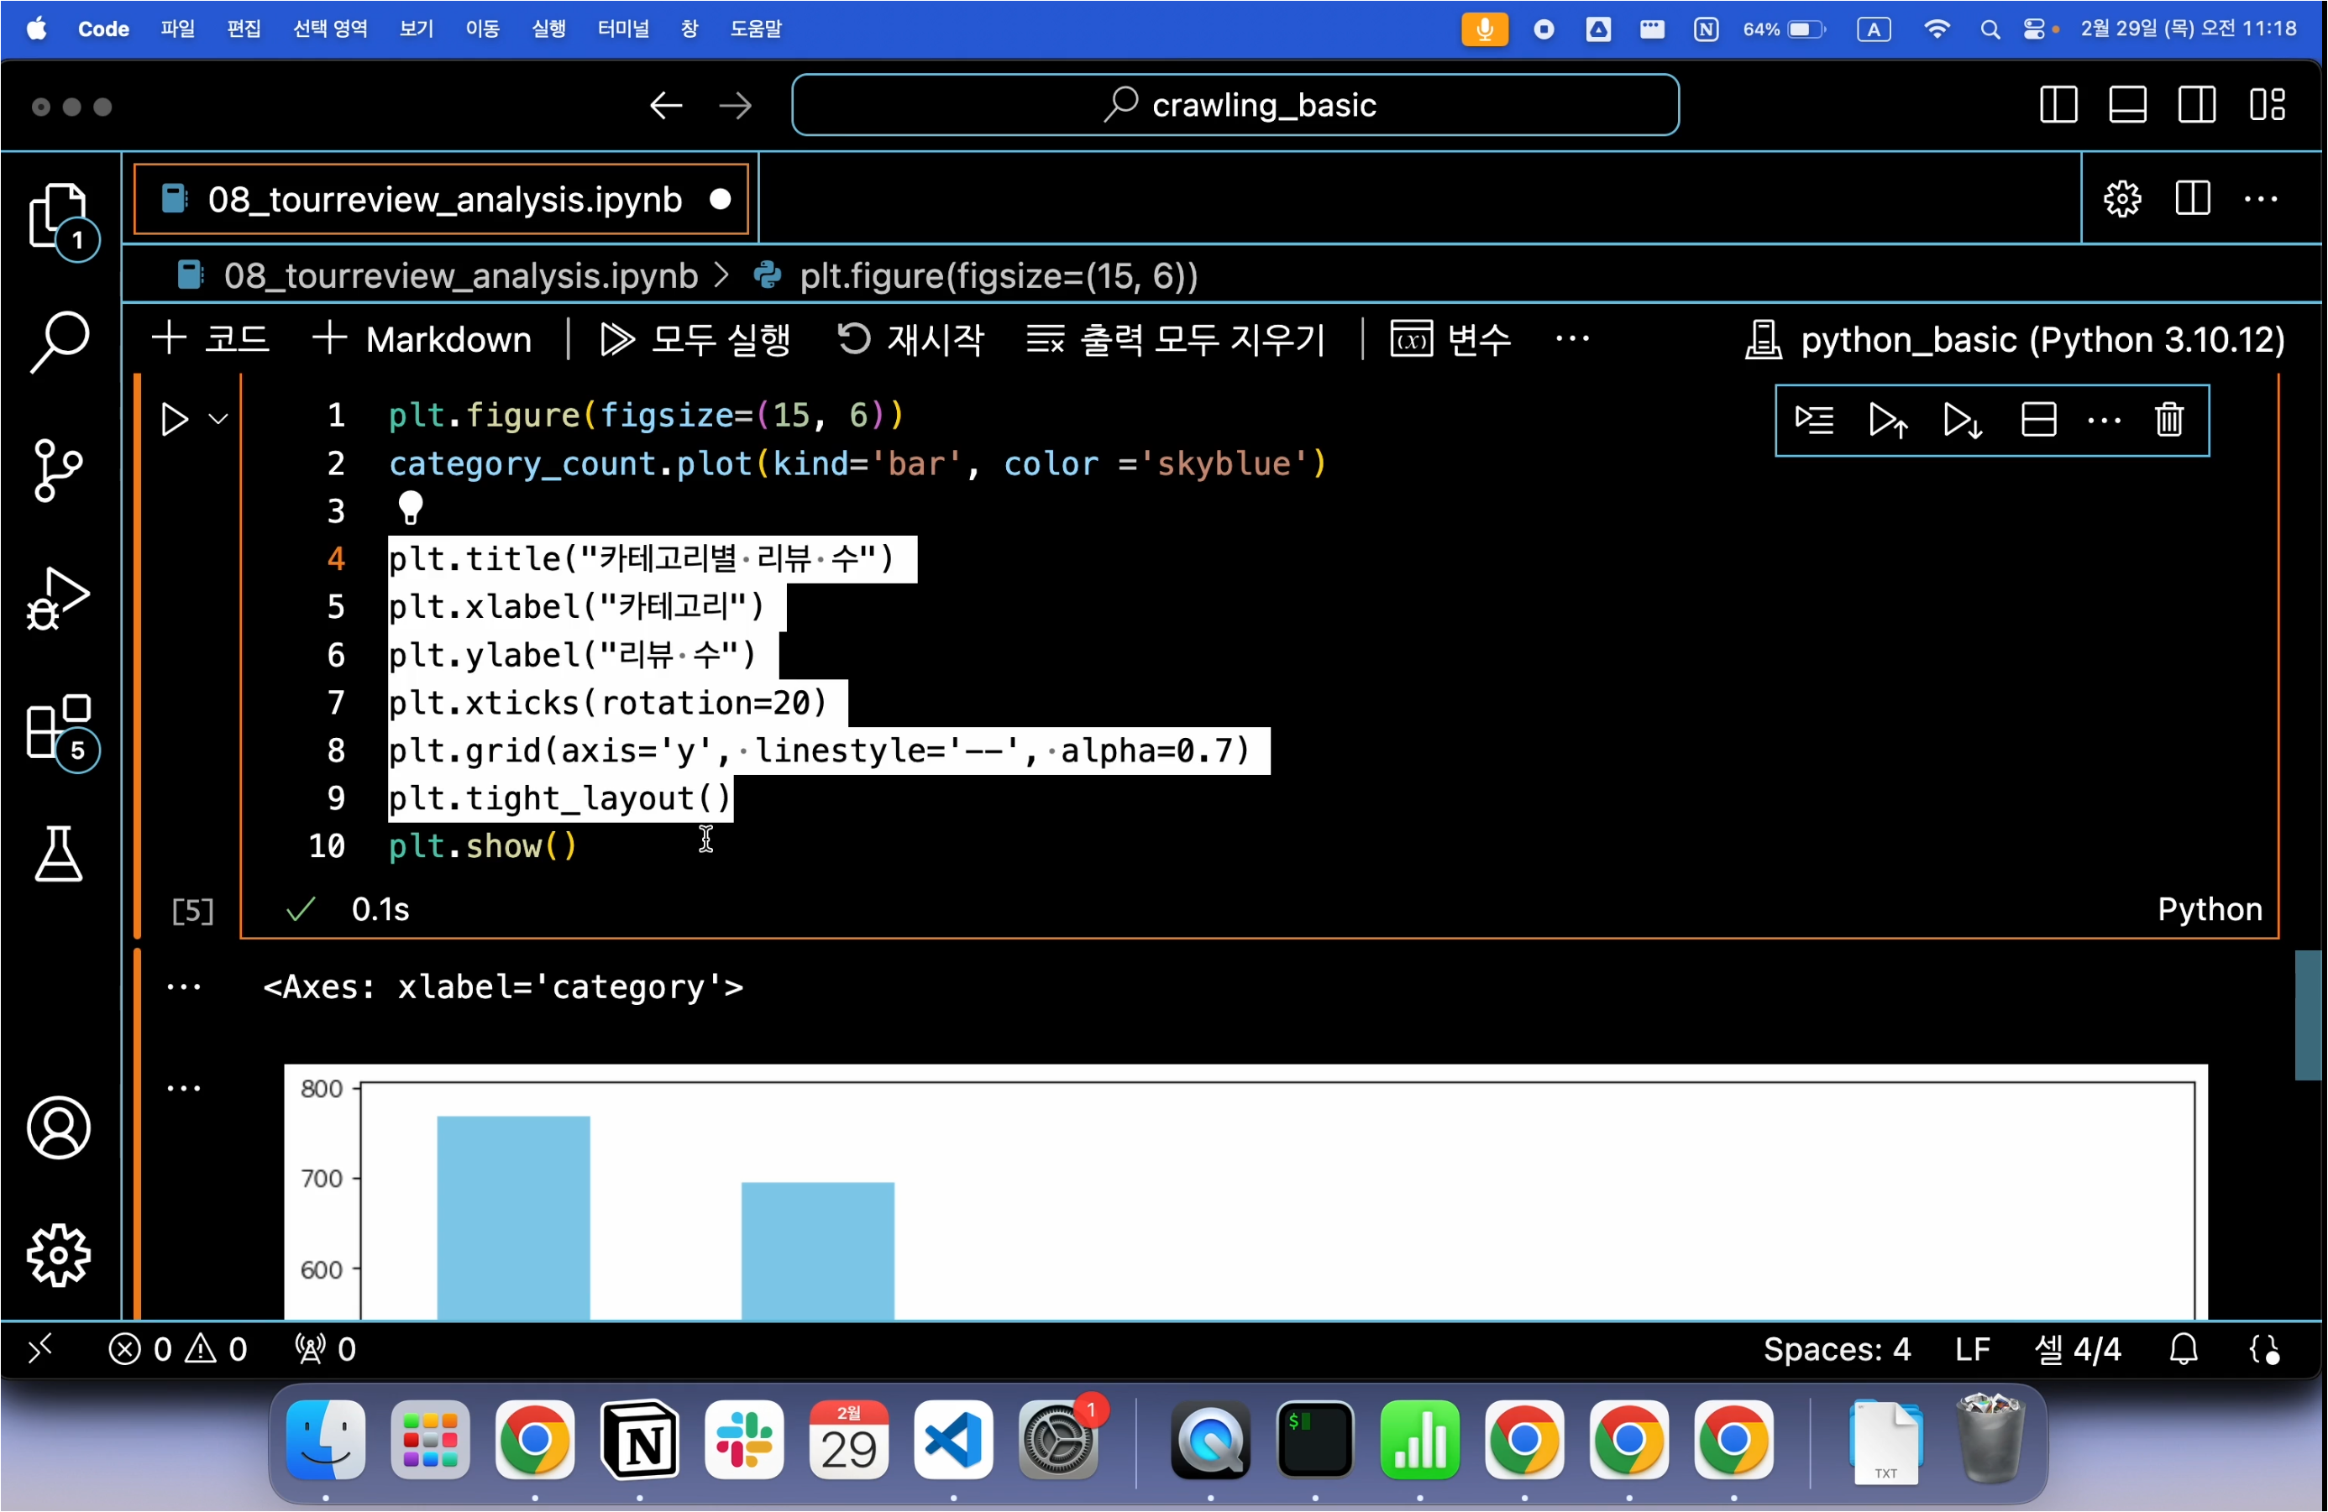Expand run options chevron beside play button
2328x1512 pixels.
pos(218,420)
